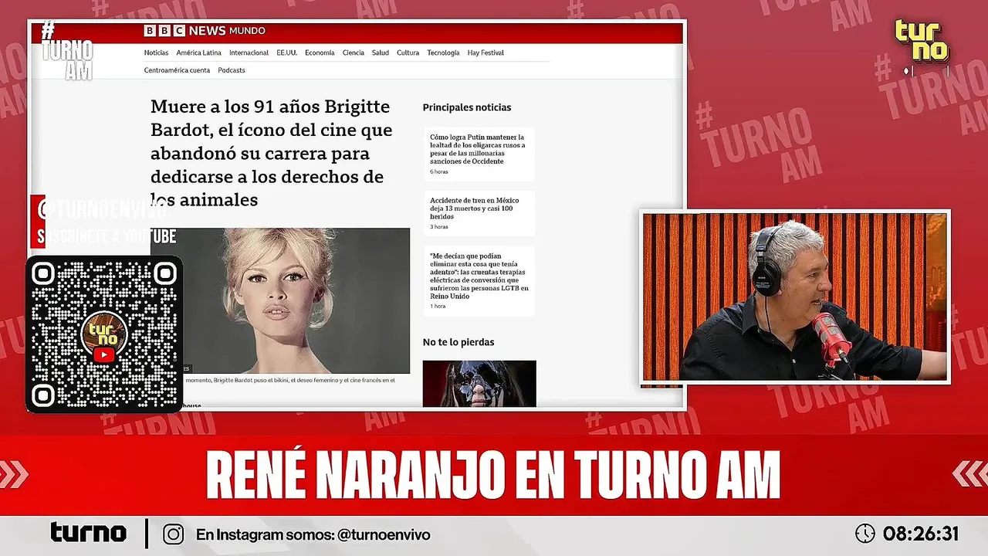
Task: Click the René Naranjo en Turno AM banner
Action: pos(493,476)
